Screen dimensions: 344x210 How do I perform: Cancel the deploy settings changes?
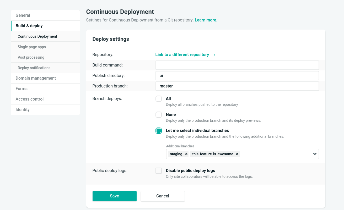163,196
